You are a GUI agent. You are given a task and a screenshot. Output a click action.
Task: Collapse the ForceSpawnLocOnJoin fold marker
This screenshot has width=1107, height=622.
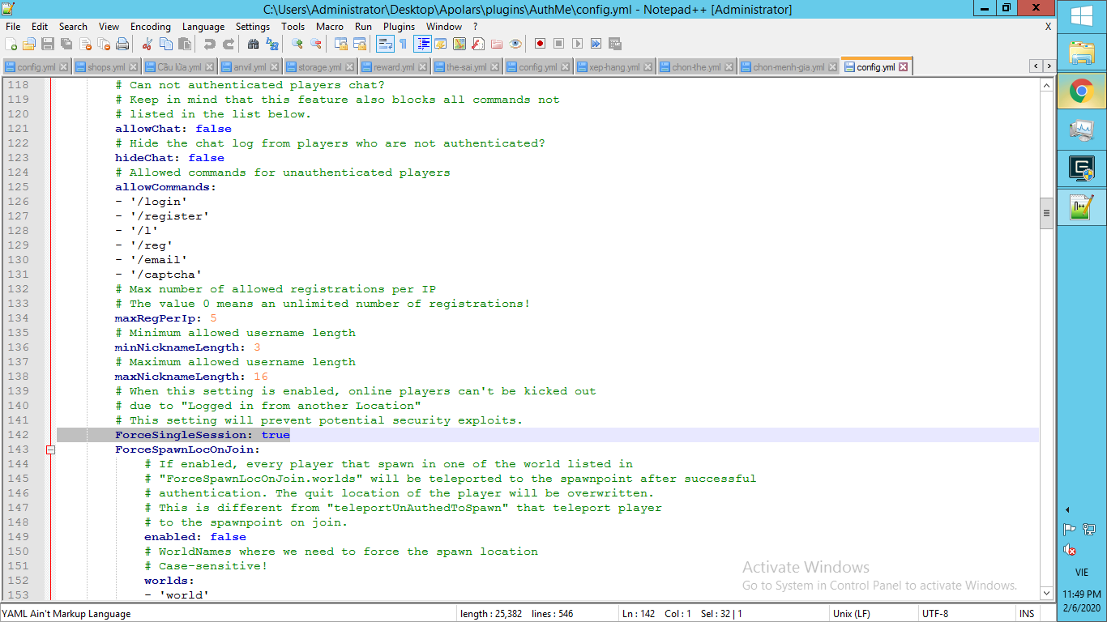[50, 449]
